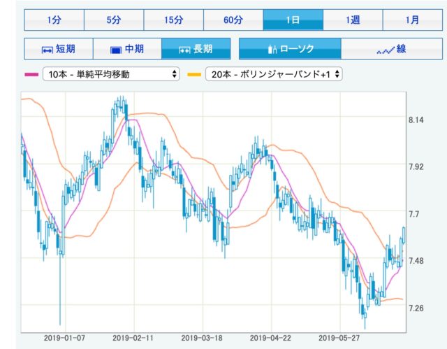Switch to the 5分 timeframe tab
The image size is (447, 349).
pos(114,20)
